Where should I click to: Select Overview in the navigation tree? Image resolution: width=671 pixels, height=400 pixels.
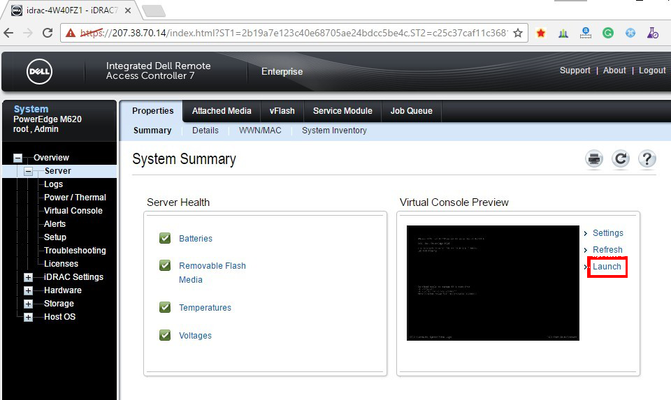[x=51, y=158]
